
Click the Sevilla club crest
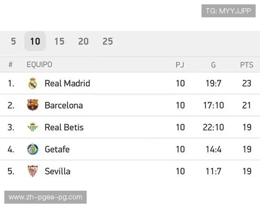[x=33, y=171]
